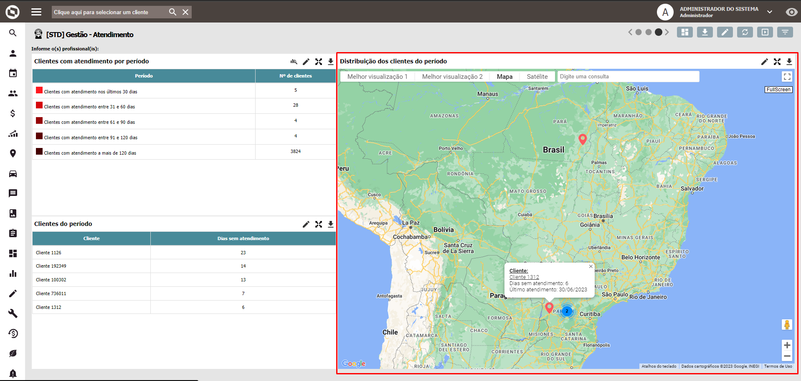Click the calendar icon in the sidebar
801x381 pixels.
coord(13,73)
